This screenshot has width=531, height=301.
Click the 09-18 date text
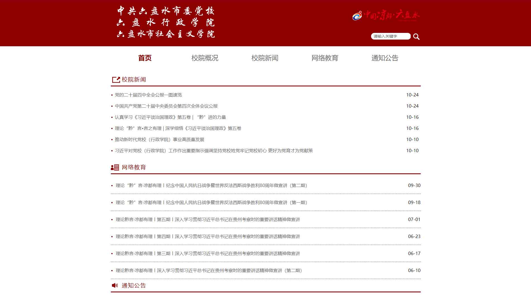(414, 202)
